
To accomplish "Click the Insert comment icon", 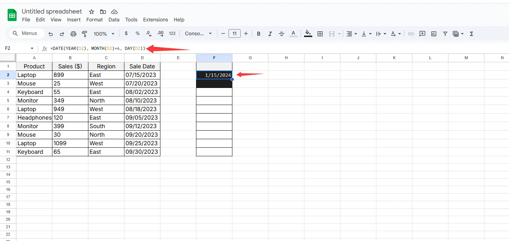I will point(422,34).
